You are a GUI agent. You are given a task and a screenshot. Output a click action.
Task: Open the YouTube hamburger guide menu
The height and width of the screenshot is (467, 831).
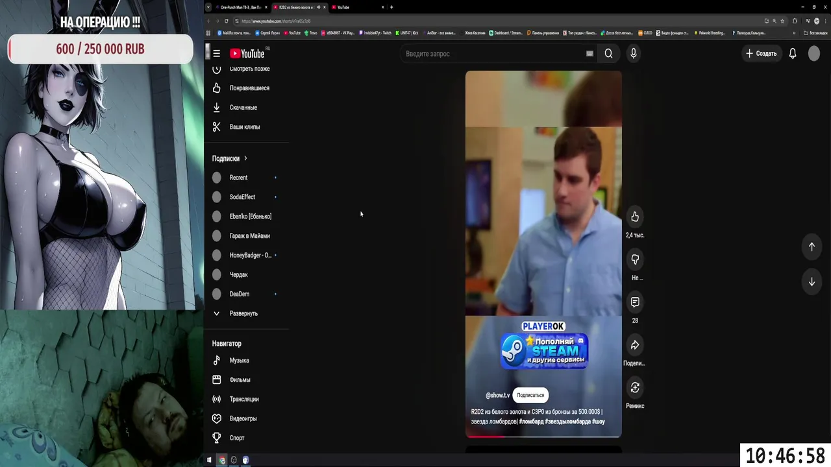216,54
